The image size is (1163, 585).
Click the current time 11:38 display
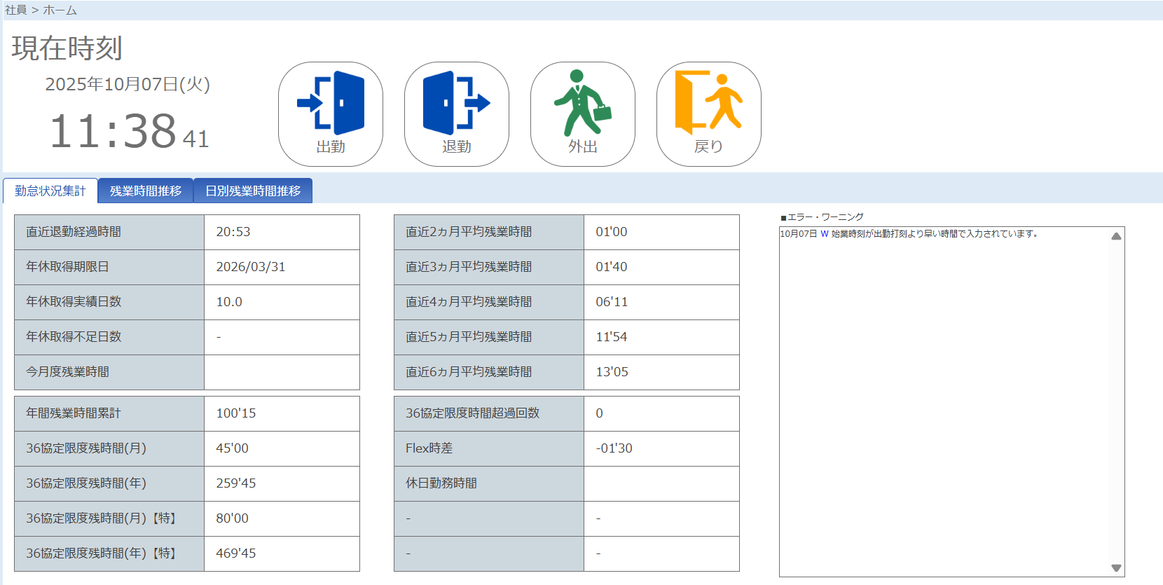click(x=113, y=131)
